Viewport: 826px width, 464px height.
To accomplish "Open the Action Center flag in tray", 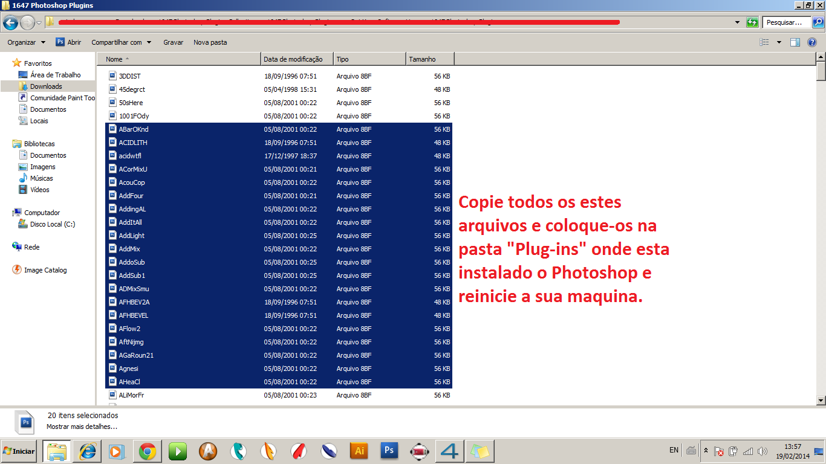I will pos(719,451).
